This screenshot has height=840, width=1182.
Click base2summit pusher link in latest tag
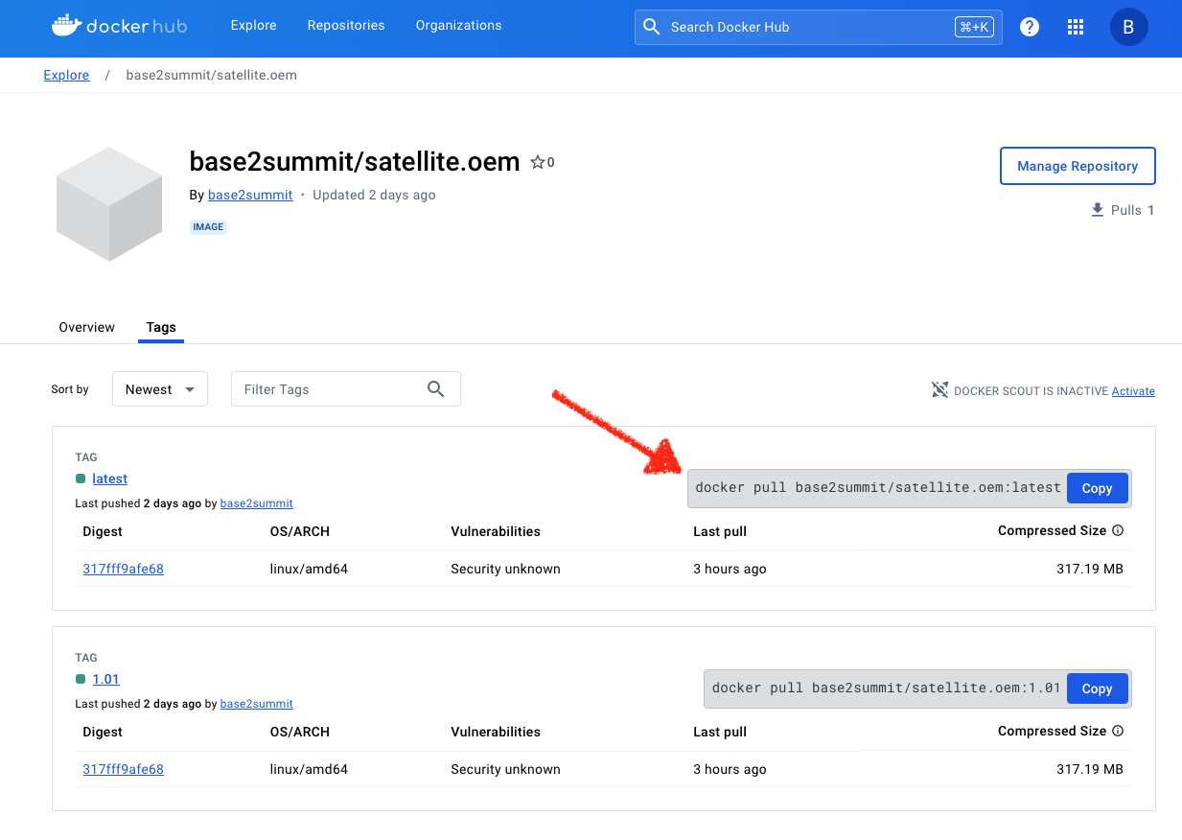[x=257, y=503]
